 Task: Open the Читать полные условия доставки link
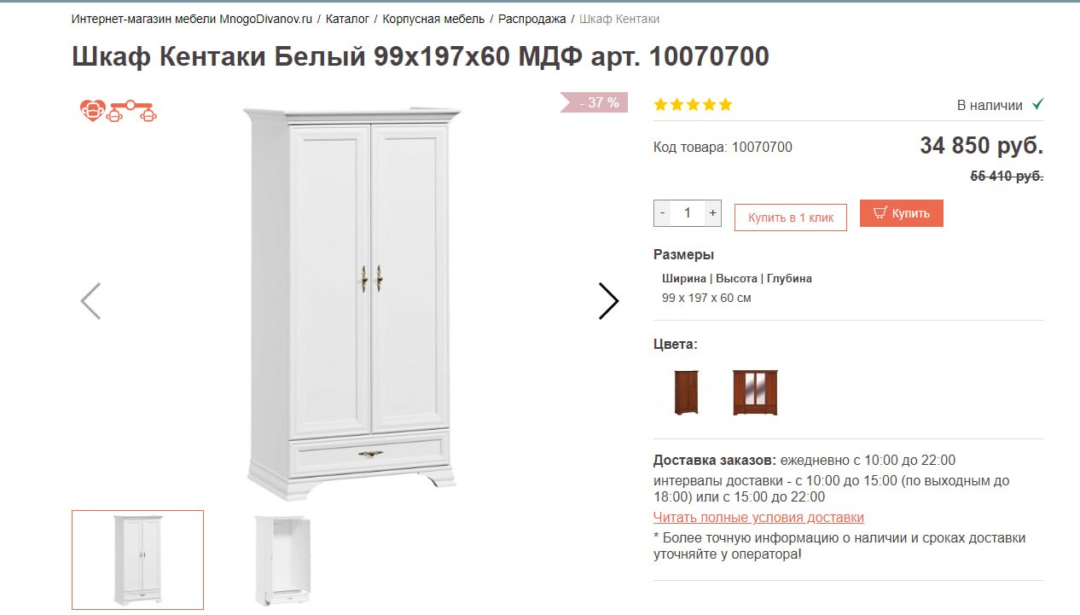click(x=758, y=517)
